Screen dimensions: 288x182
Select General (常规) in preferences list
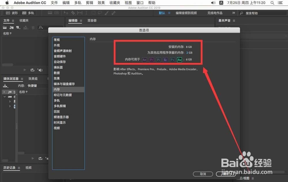[68, 40]
